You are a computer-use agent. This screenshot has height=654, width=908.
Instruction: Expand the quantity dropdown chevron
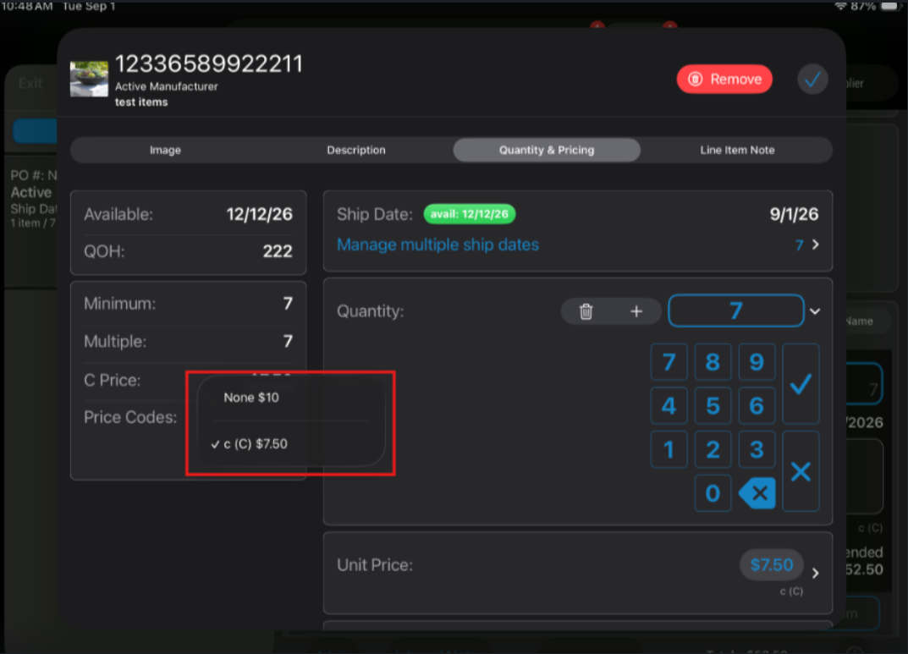tap(815, 311)
